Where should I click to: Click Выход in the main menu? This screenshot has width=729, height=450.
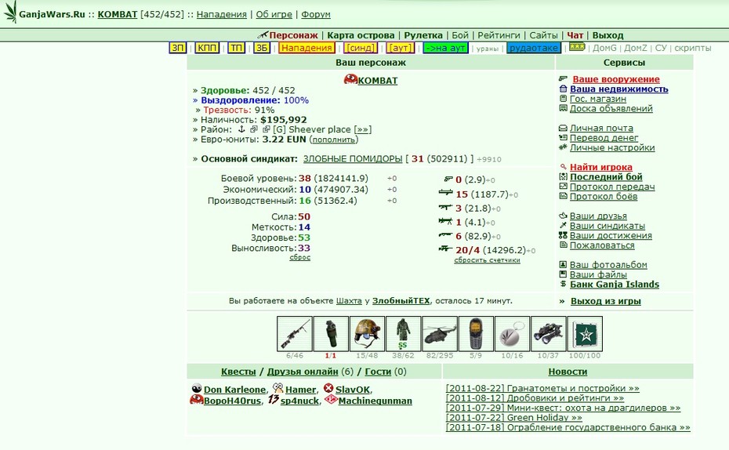[x=607, y=35]
